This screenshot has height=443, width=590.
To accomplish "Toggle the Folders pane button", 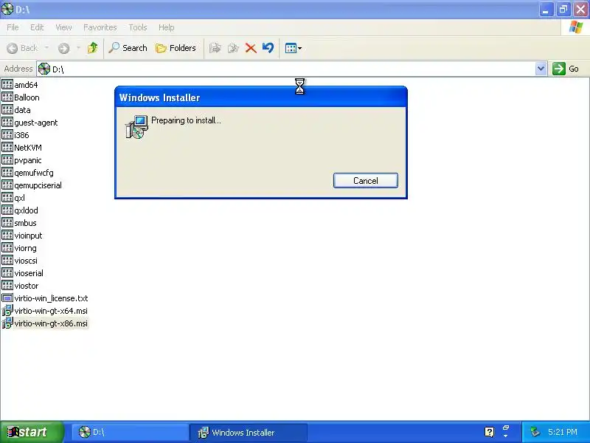I will tap(176, 48).
